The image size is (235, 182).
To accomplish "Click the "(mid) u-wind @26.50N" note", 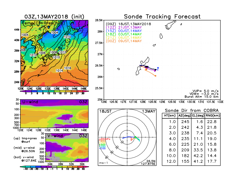I will 24,149.
